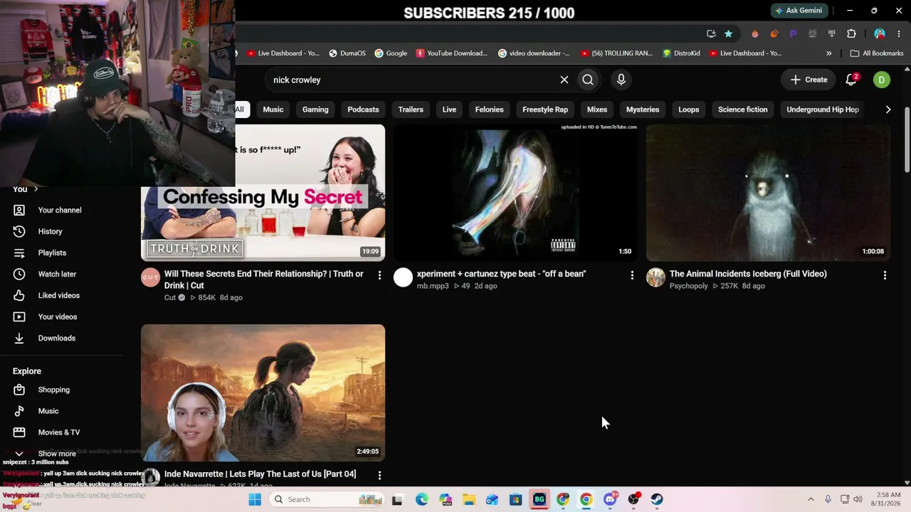Open Steam from the taskbar
The width and height of the screenshot is (911, 512).
coord(657,499)
